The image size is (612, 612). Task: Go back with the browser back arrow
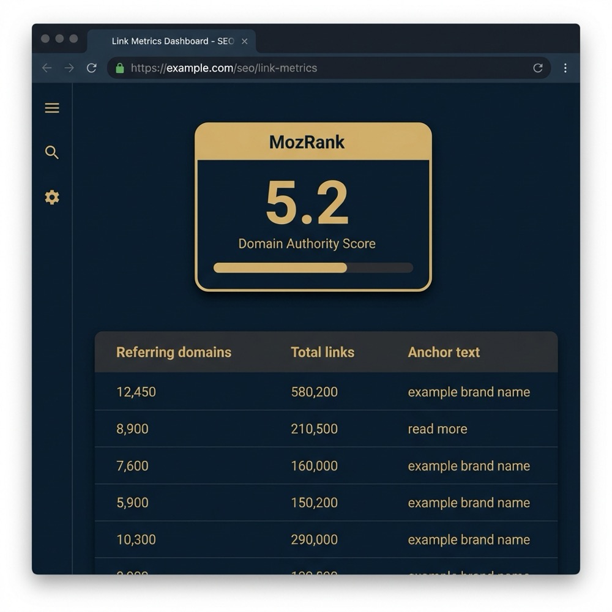point(47,68)
